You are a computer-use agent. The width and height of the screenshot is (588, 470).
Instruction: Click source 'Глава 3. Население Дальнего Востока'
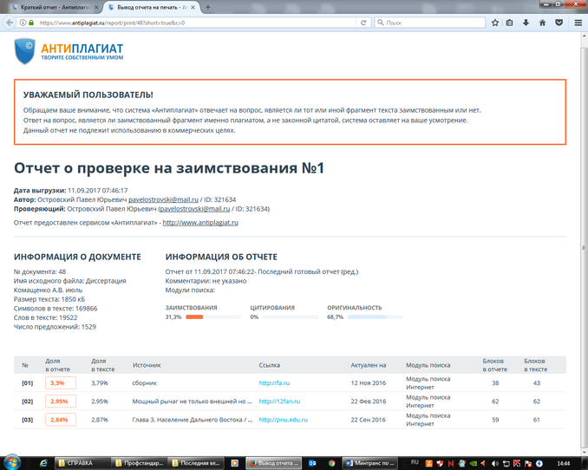[192, 420]
